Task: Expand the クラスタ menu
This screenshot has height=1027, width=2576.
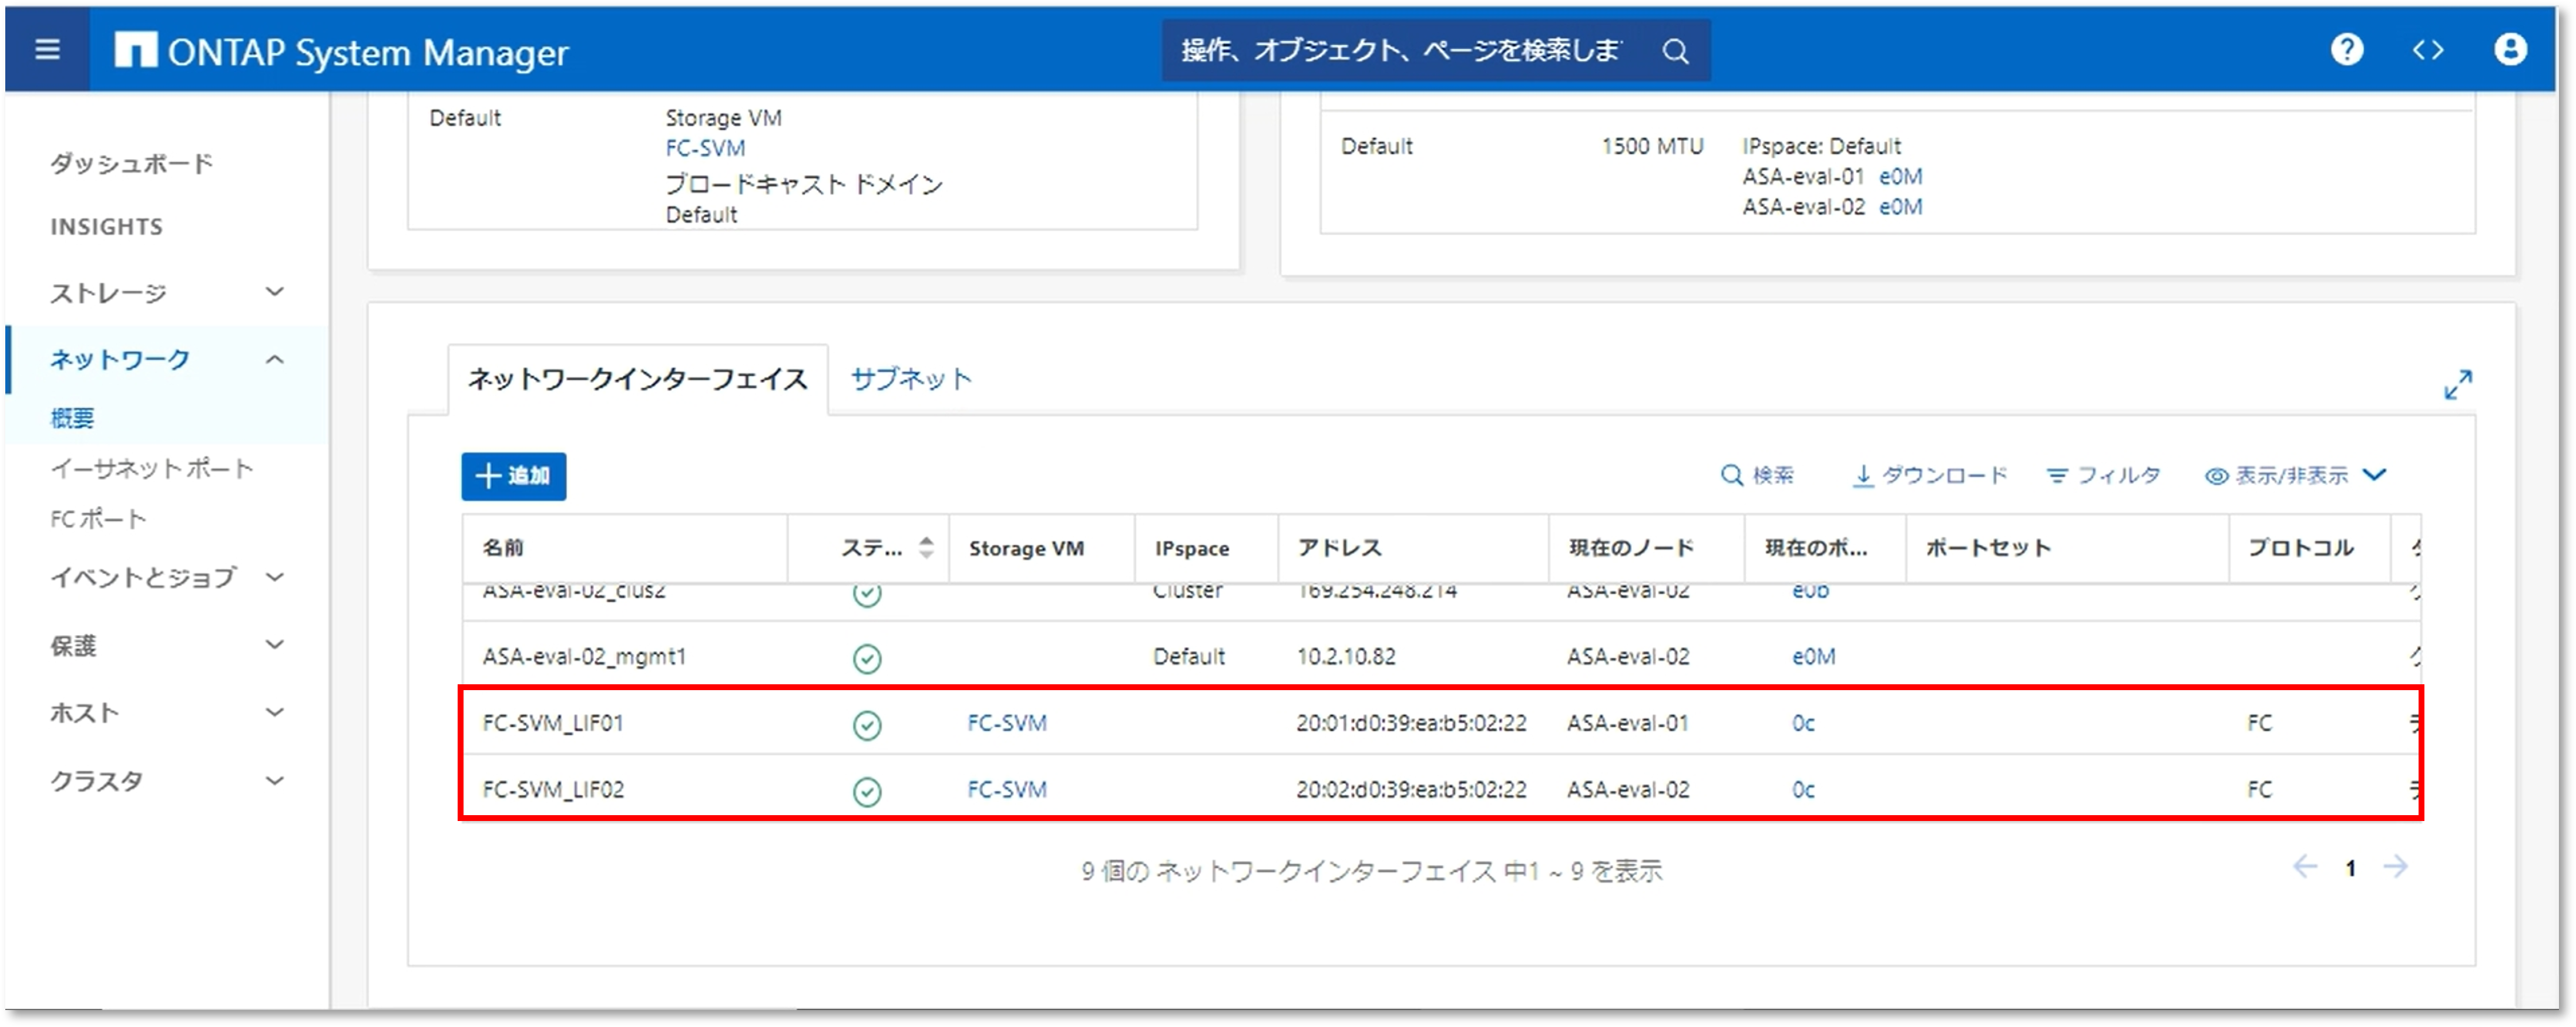Action: [x=274, y=781]
